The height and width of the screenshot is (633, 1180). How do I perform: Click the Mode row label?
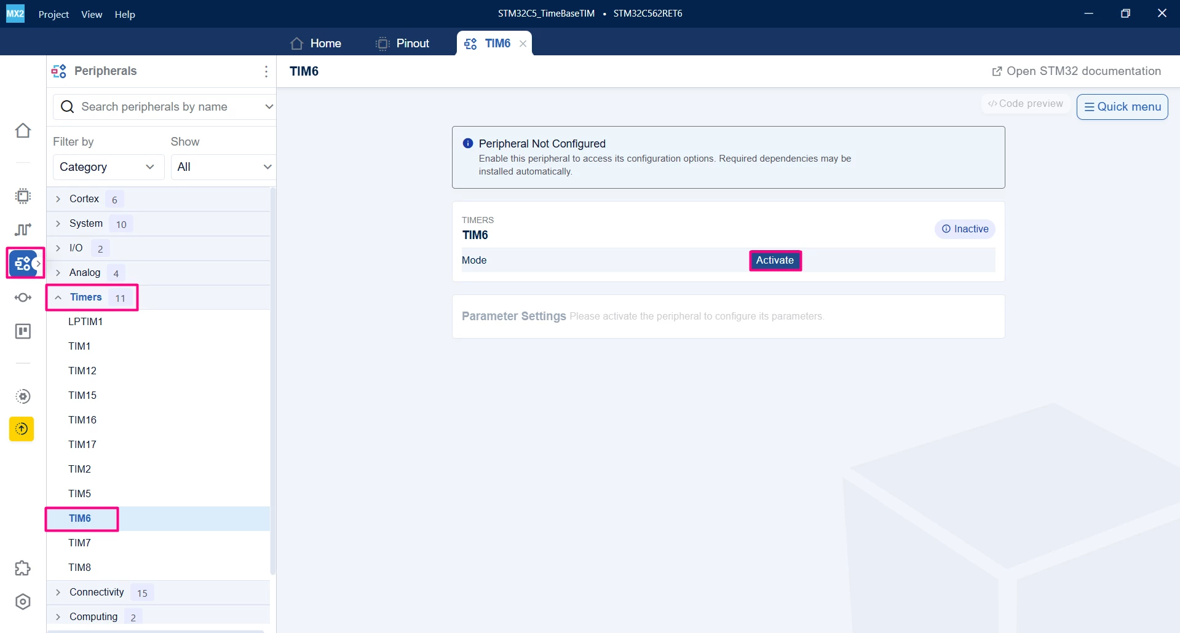click(x=474, y=261)
